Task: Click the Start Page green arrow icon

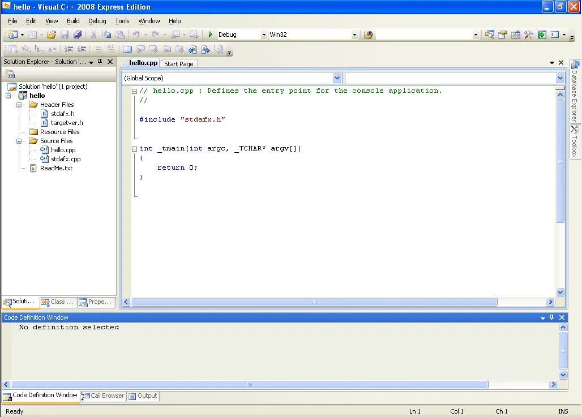Action: click(542, 35)
